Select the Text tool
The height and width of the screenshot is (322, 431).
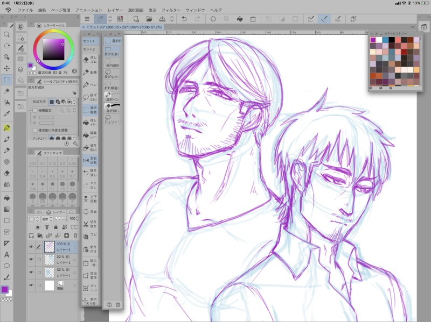7,255
